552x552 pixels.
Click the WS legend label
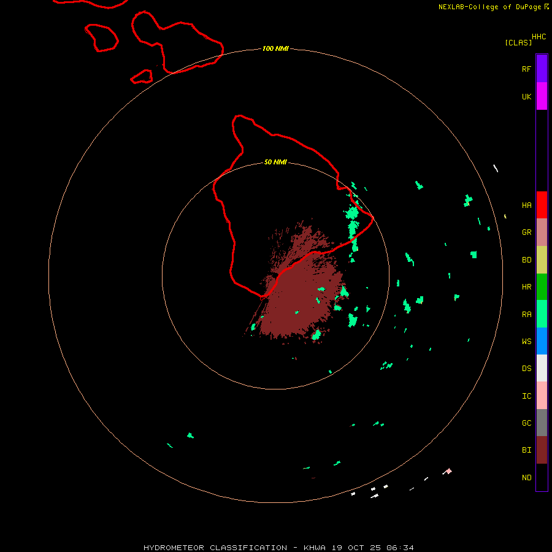[526, 341]
